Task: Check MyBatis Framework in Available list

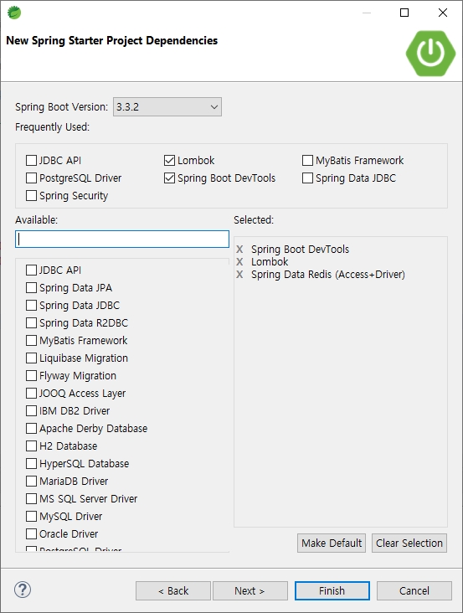Action: pos(31,341)
